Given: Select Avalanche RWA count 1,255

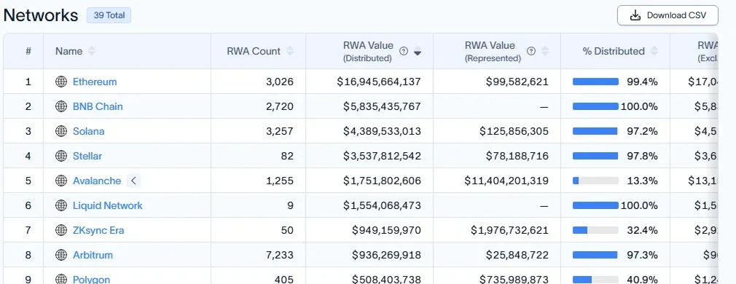Looking at the screenshot, I should coord(280,181).
